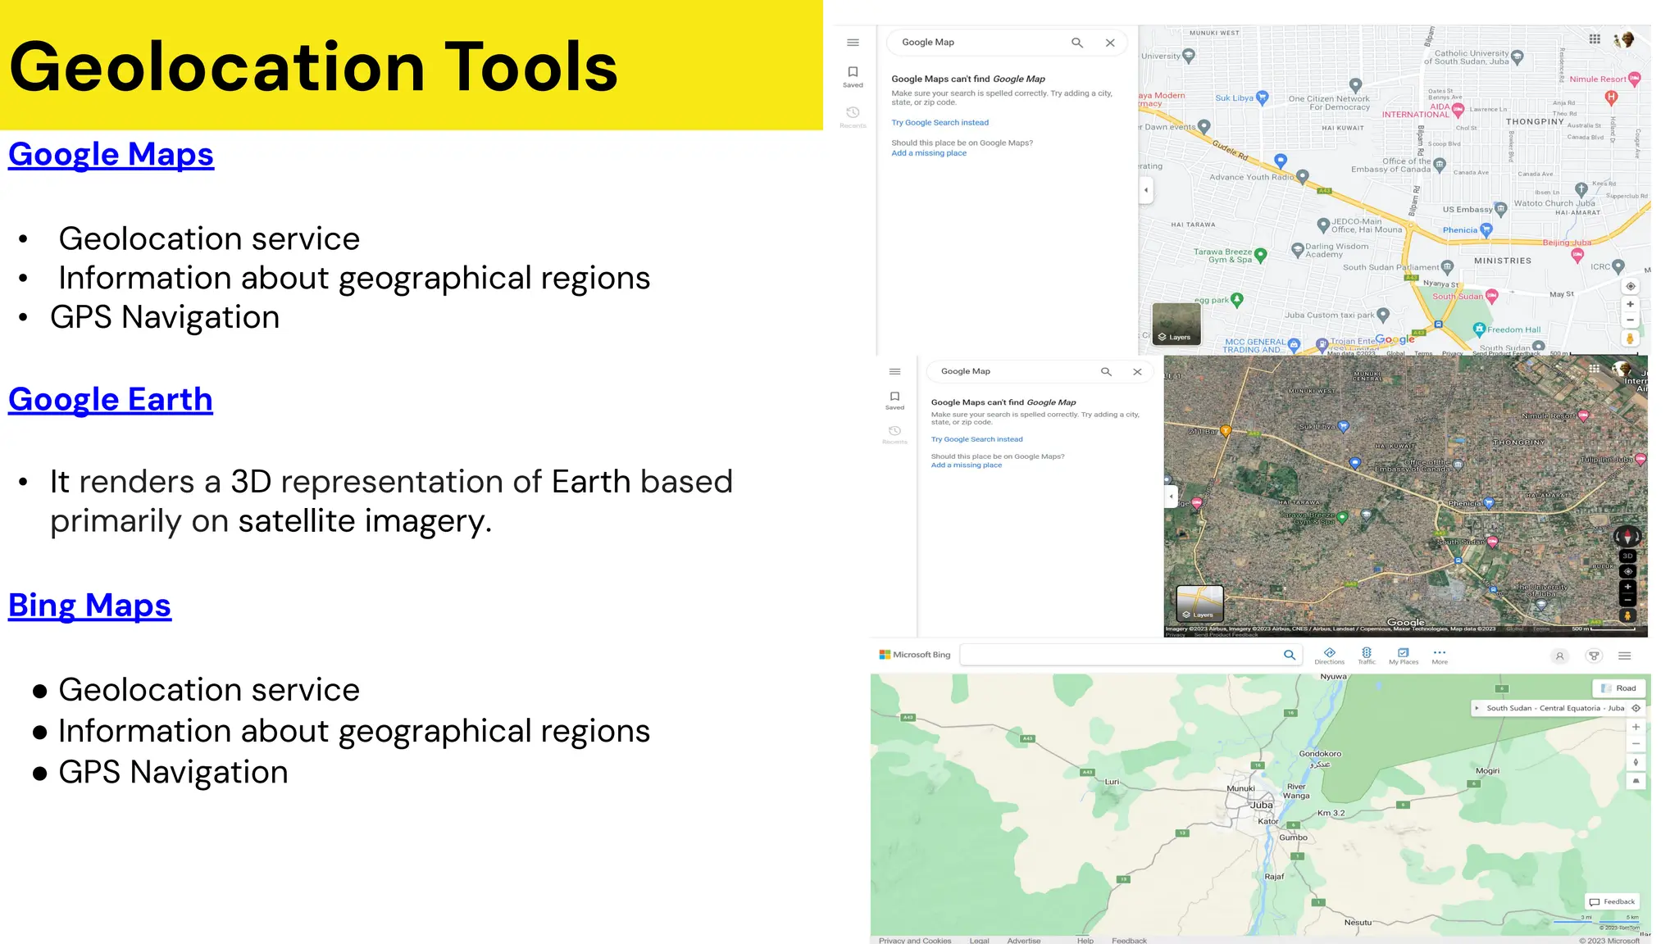Image resolution: width=1679 pixels, height=944 pixels.
Task: Open My Places in Bing Maps
Action: [1403, 656]
